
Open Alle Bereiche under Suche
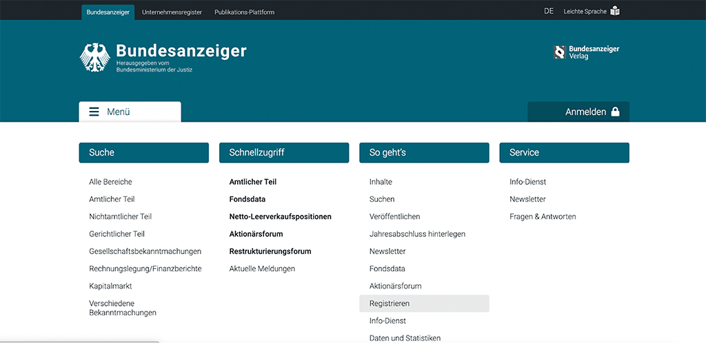click(x=111, y=182)
